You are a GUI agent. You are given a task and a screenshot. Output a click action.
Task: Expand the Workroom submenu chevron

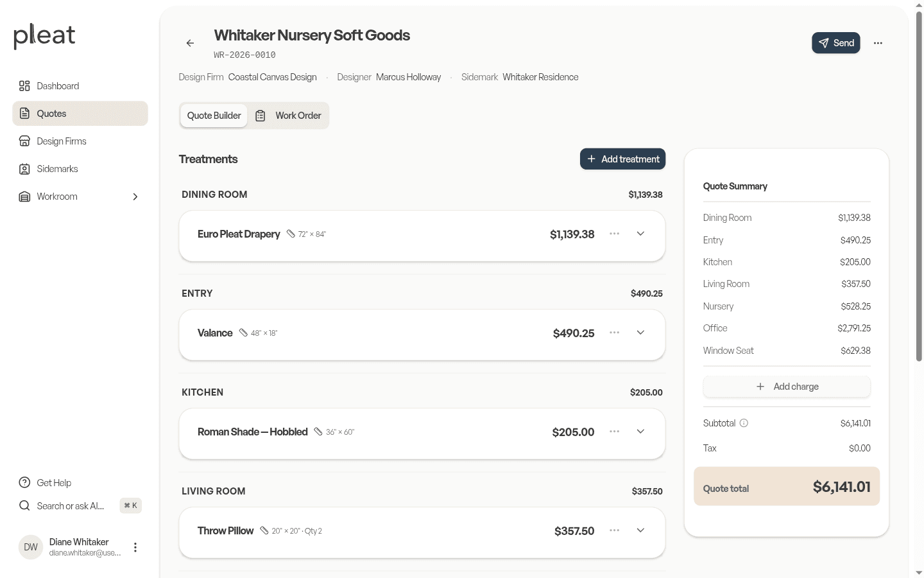(135, 197)
